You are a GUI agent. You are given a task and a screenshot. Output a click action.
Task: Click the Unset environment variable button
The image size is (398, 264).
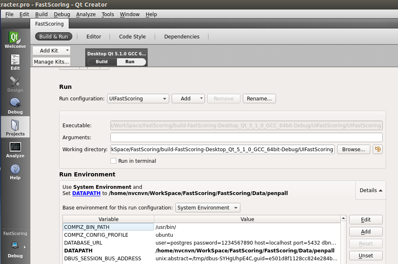tap(366, 256)
